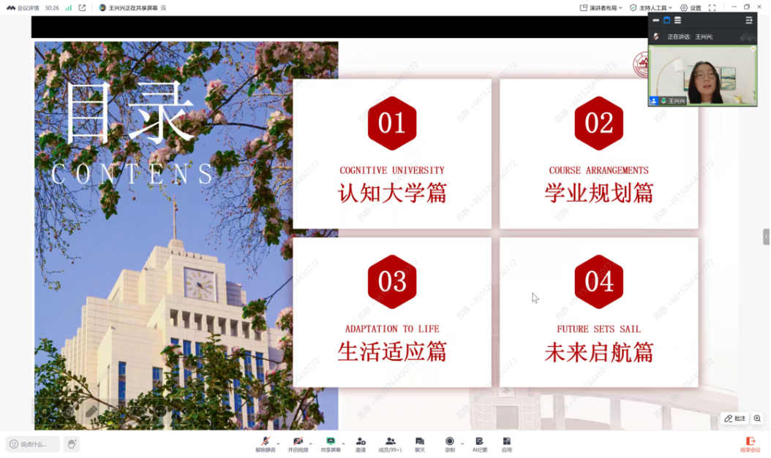This screenshot has height=458, width=771.
Task: Open the 共享屏幕 screen share icon
Action: 330,443
